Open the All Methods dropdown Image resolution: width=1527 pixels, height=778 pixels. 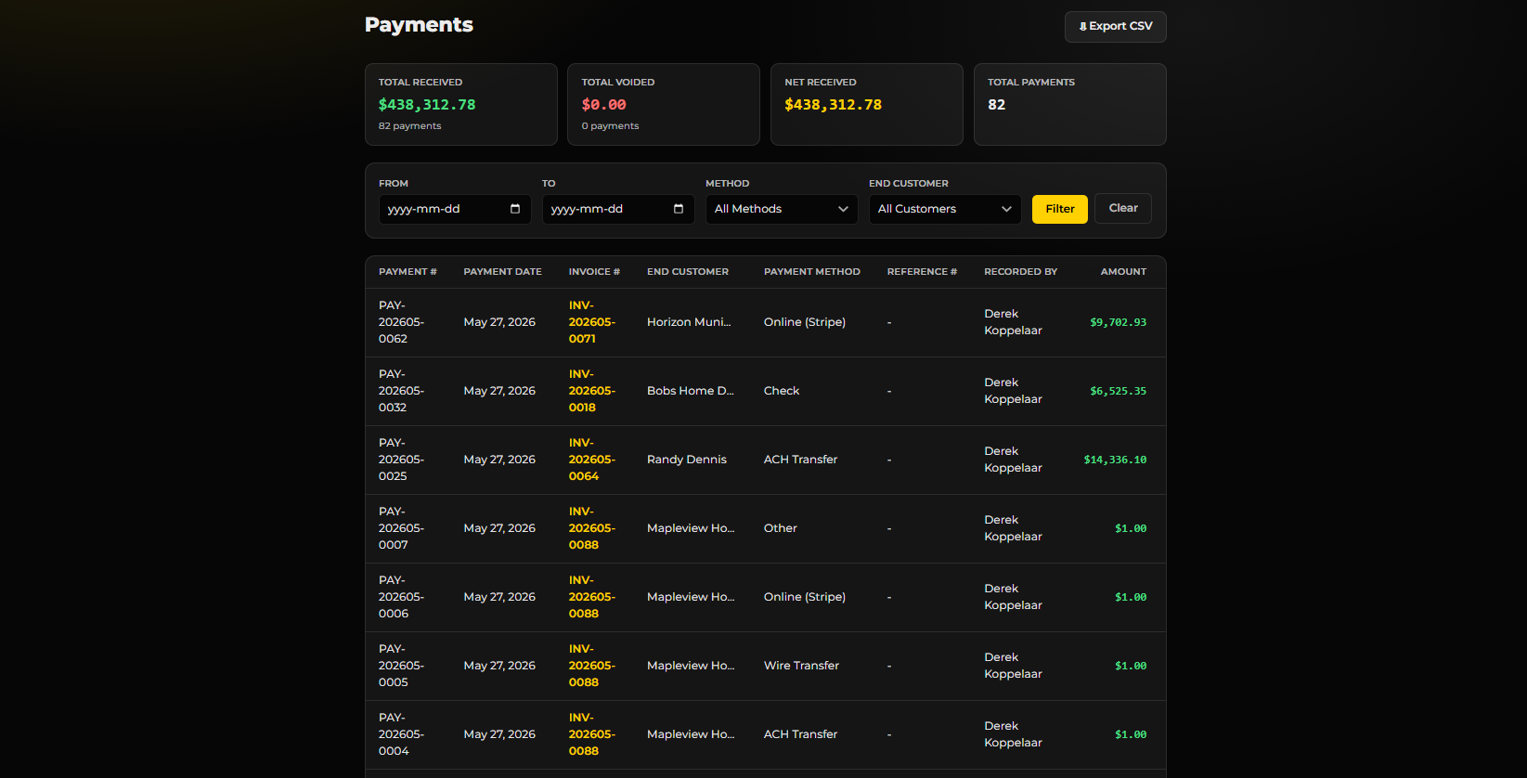[x=782, y=209]
